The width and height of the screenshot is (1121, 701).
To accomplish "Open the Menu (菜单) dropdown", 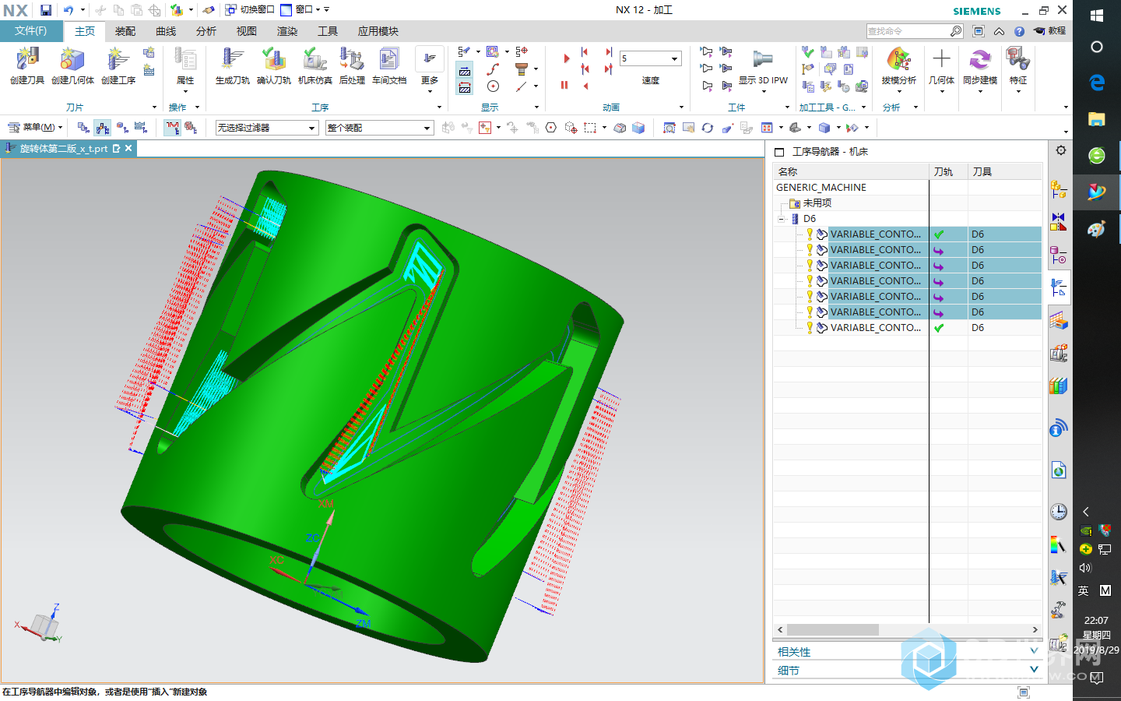I will click(35, 128).
